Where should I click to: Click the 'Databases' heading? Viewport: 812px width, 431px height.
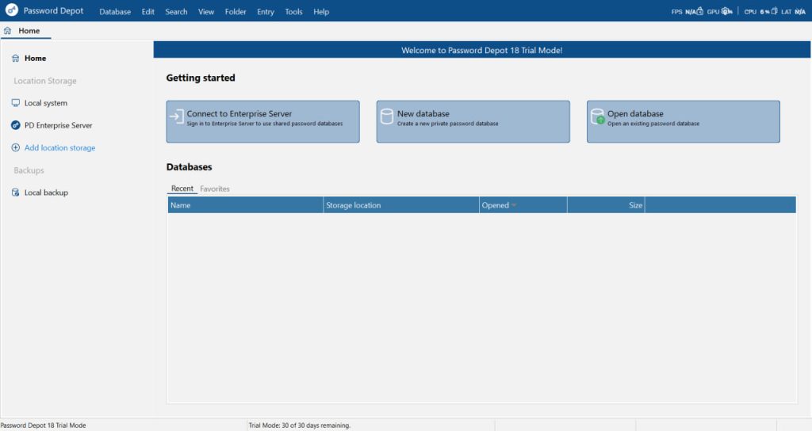click(x=189, y=166)
